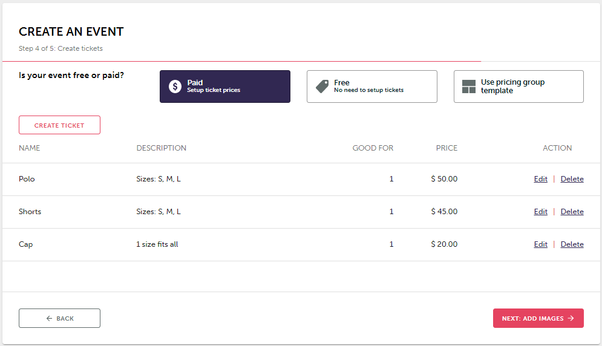This screenshot has width=602, height=346.
Task: Click the Polo description 'Sizes: S, M, L'
Action: tap(158, 179)
